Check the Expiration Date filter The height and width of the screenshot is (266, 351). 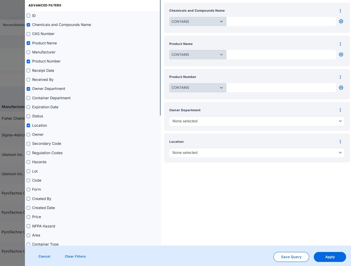pyautogui.click(x=28, y=107)
